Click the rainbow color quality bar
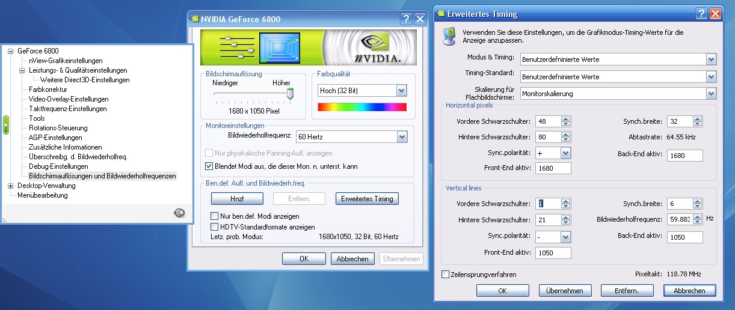This screenshot has width=735, height=310. coord(362,107)
